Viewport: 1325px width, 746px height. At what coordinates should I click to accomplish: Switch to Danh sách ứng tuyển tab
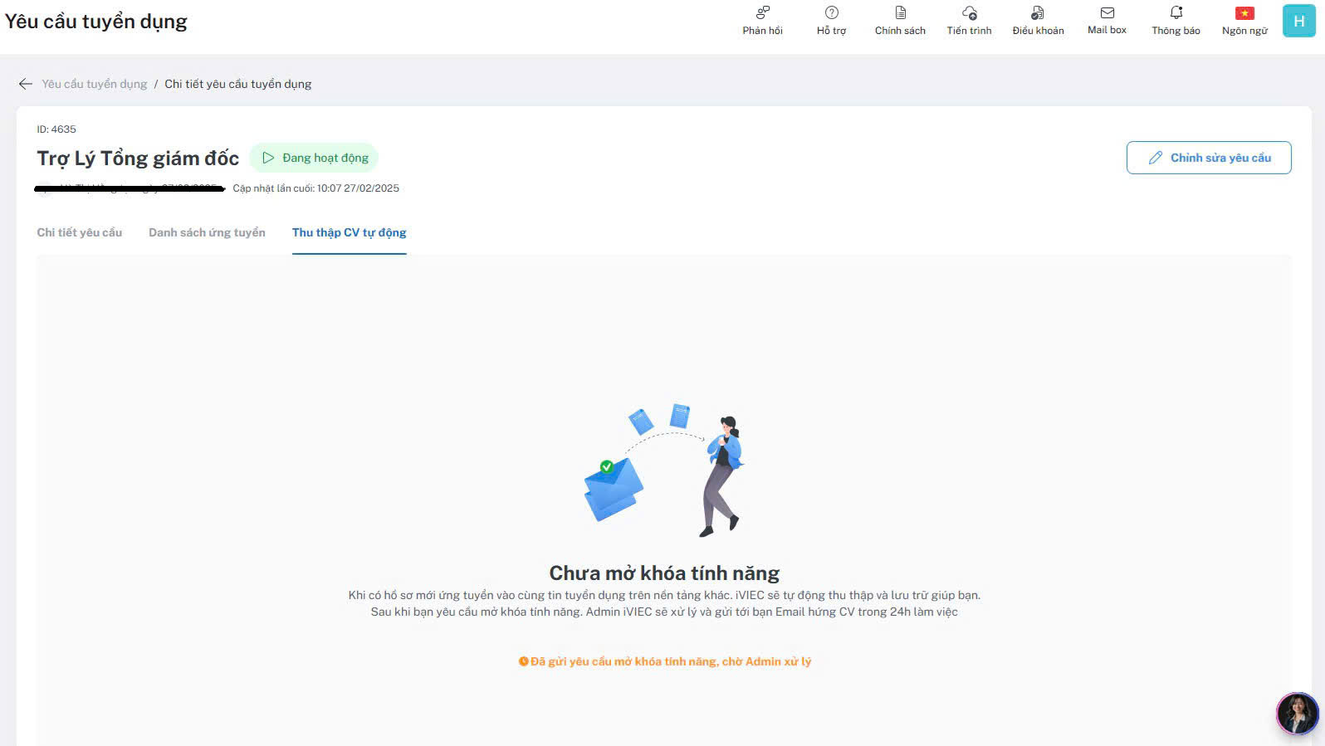[x=207, y=232]
